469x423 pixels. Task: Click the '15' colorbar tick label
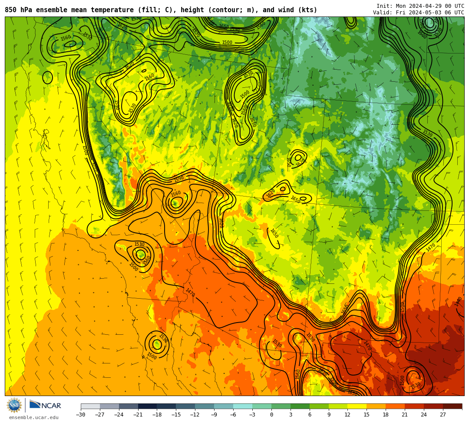pos(367,415)
